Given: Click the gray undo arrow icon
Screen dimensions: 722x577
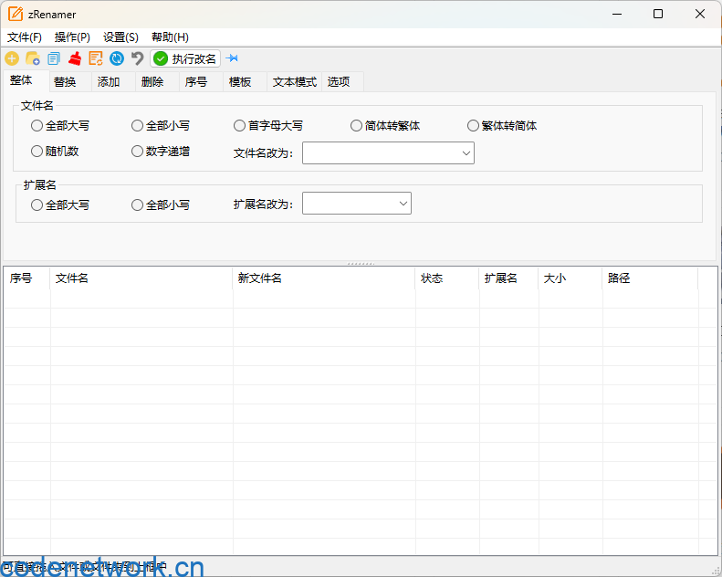Looking at the screenshot, I should [137, 58].
